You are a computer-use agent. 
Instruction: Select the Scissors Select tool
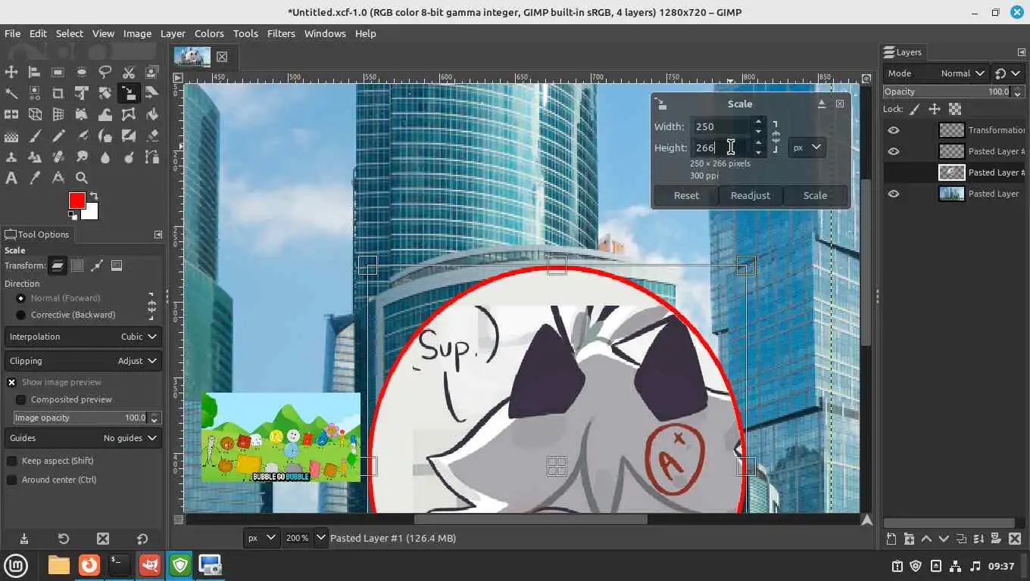pos(129,72)
